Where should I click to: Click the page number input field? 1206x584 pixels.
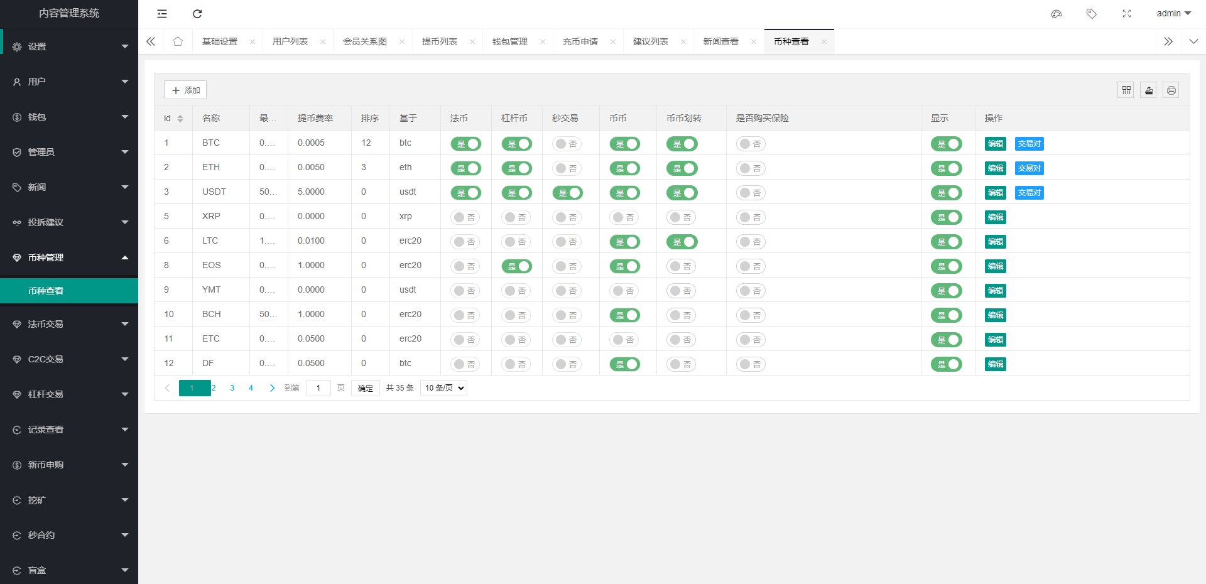pos(318,388)
